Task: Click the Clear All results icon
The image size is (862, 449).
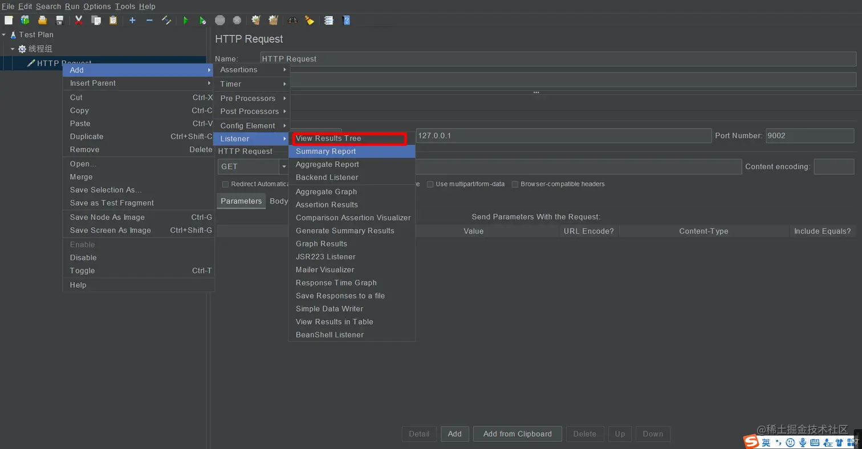Action: 273,20
